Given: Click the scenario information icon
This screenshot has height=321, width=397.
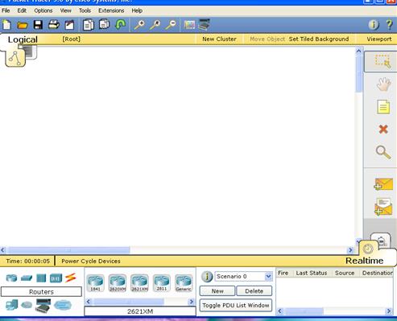Looking at the screenshot, I should pos(207,277).
